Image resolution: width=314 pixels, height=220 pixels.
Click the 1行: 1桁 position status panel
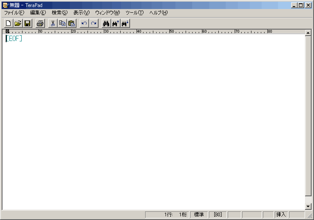point(167,215)
